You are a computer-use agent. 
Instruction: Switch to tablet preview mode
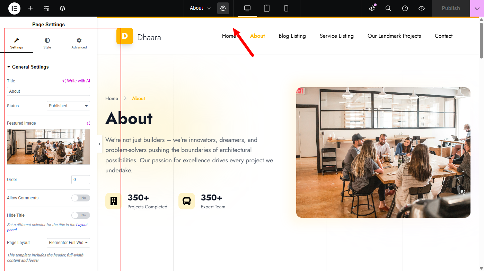(267, 8)
